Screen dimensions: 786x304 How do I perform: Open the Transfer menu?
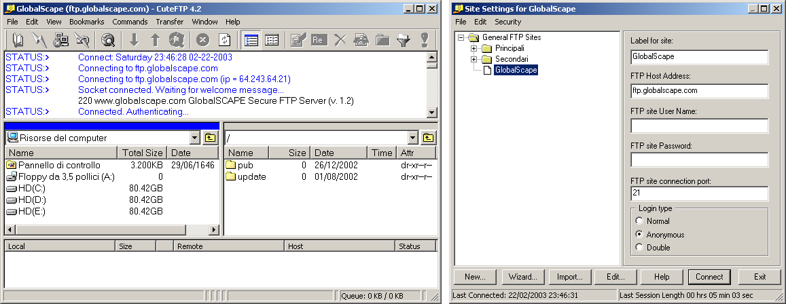[169, 22]
